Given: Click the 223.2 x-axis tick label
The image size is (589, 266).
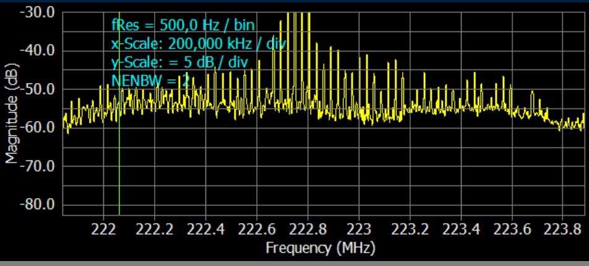Looking at the screenshot, I should [410, 230].
